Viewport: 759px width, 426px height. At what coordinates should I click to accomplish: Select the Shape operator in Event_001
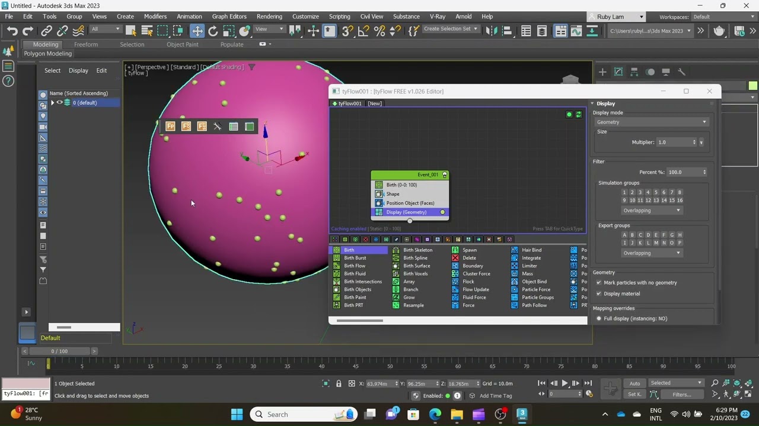[x=410, y=194]
